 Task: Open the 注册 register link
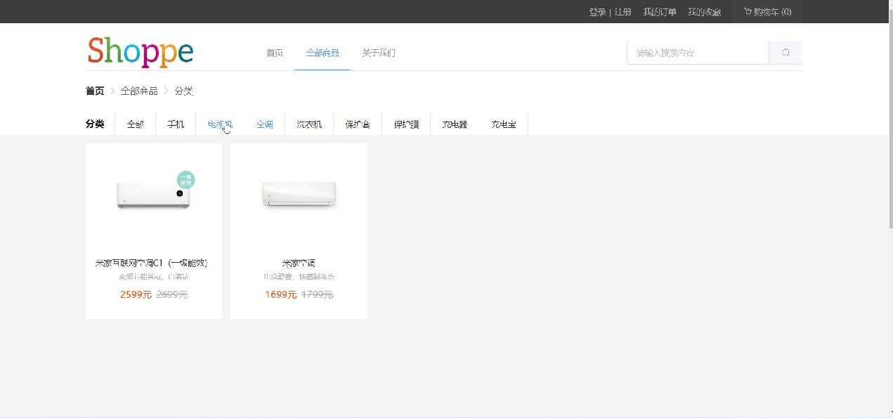tap(623, 12)
